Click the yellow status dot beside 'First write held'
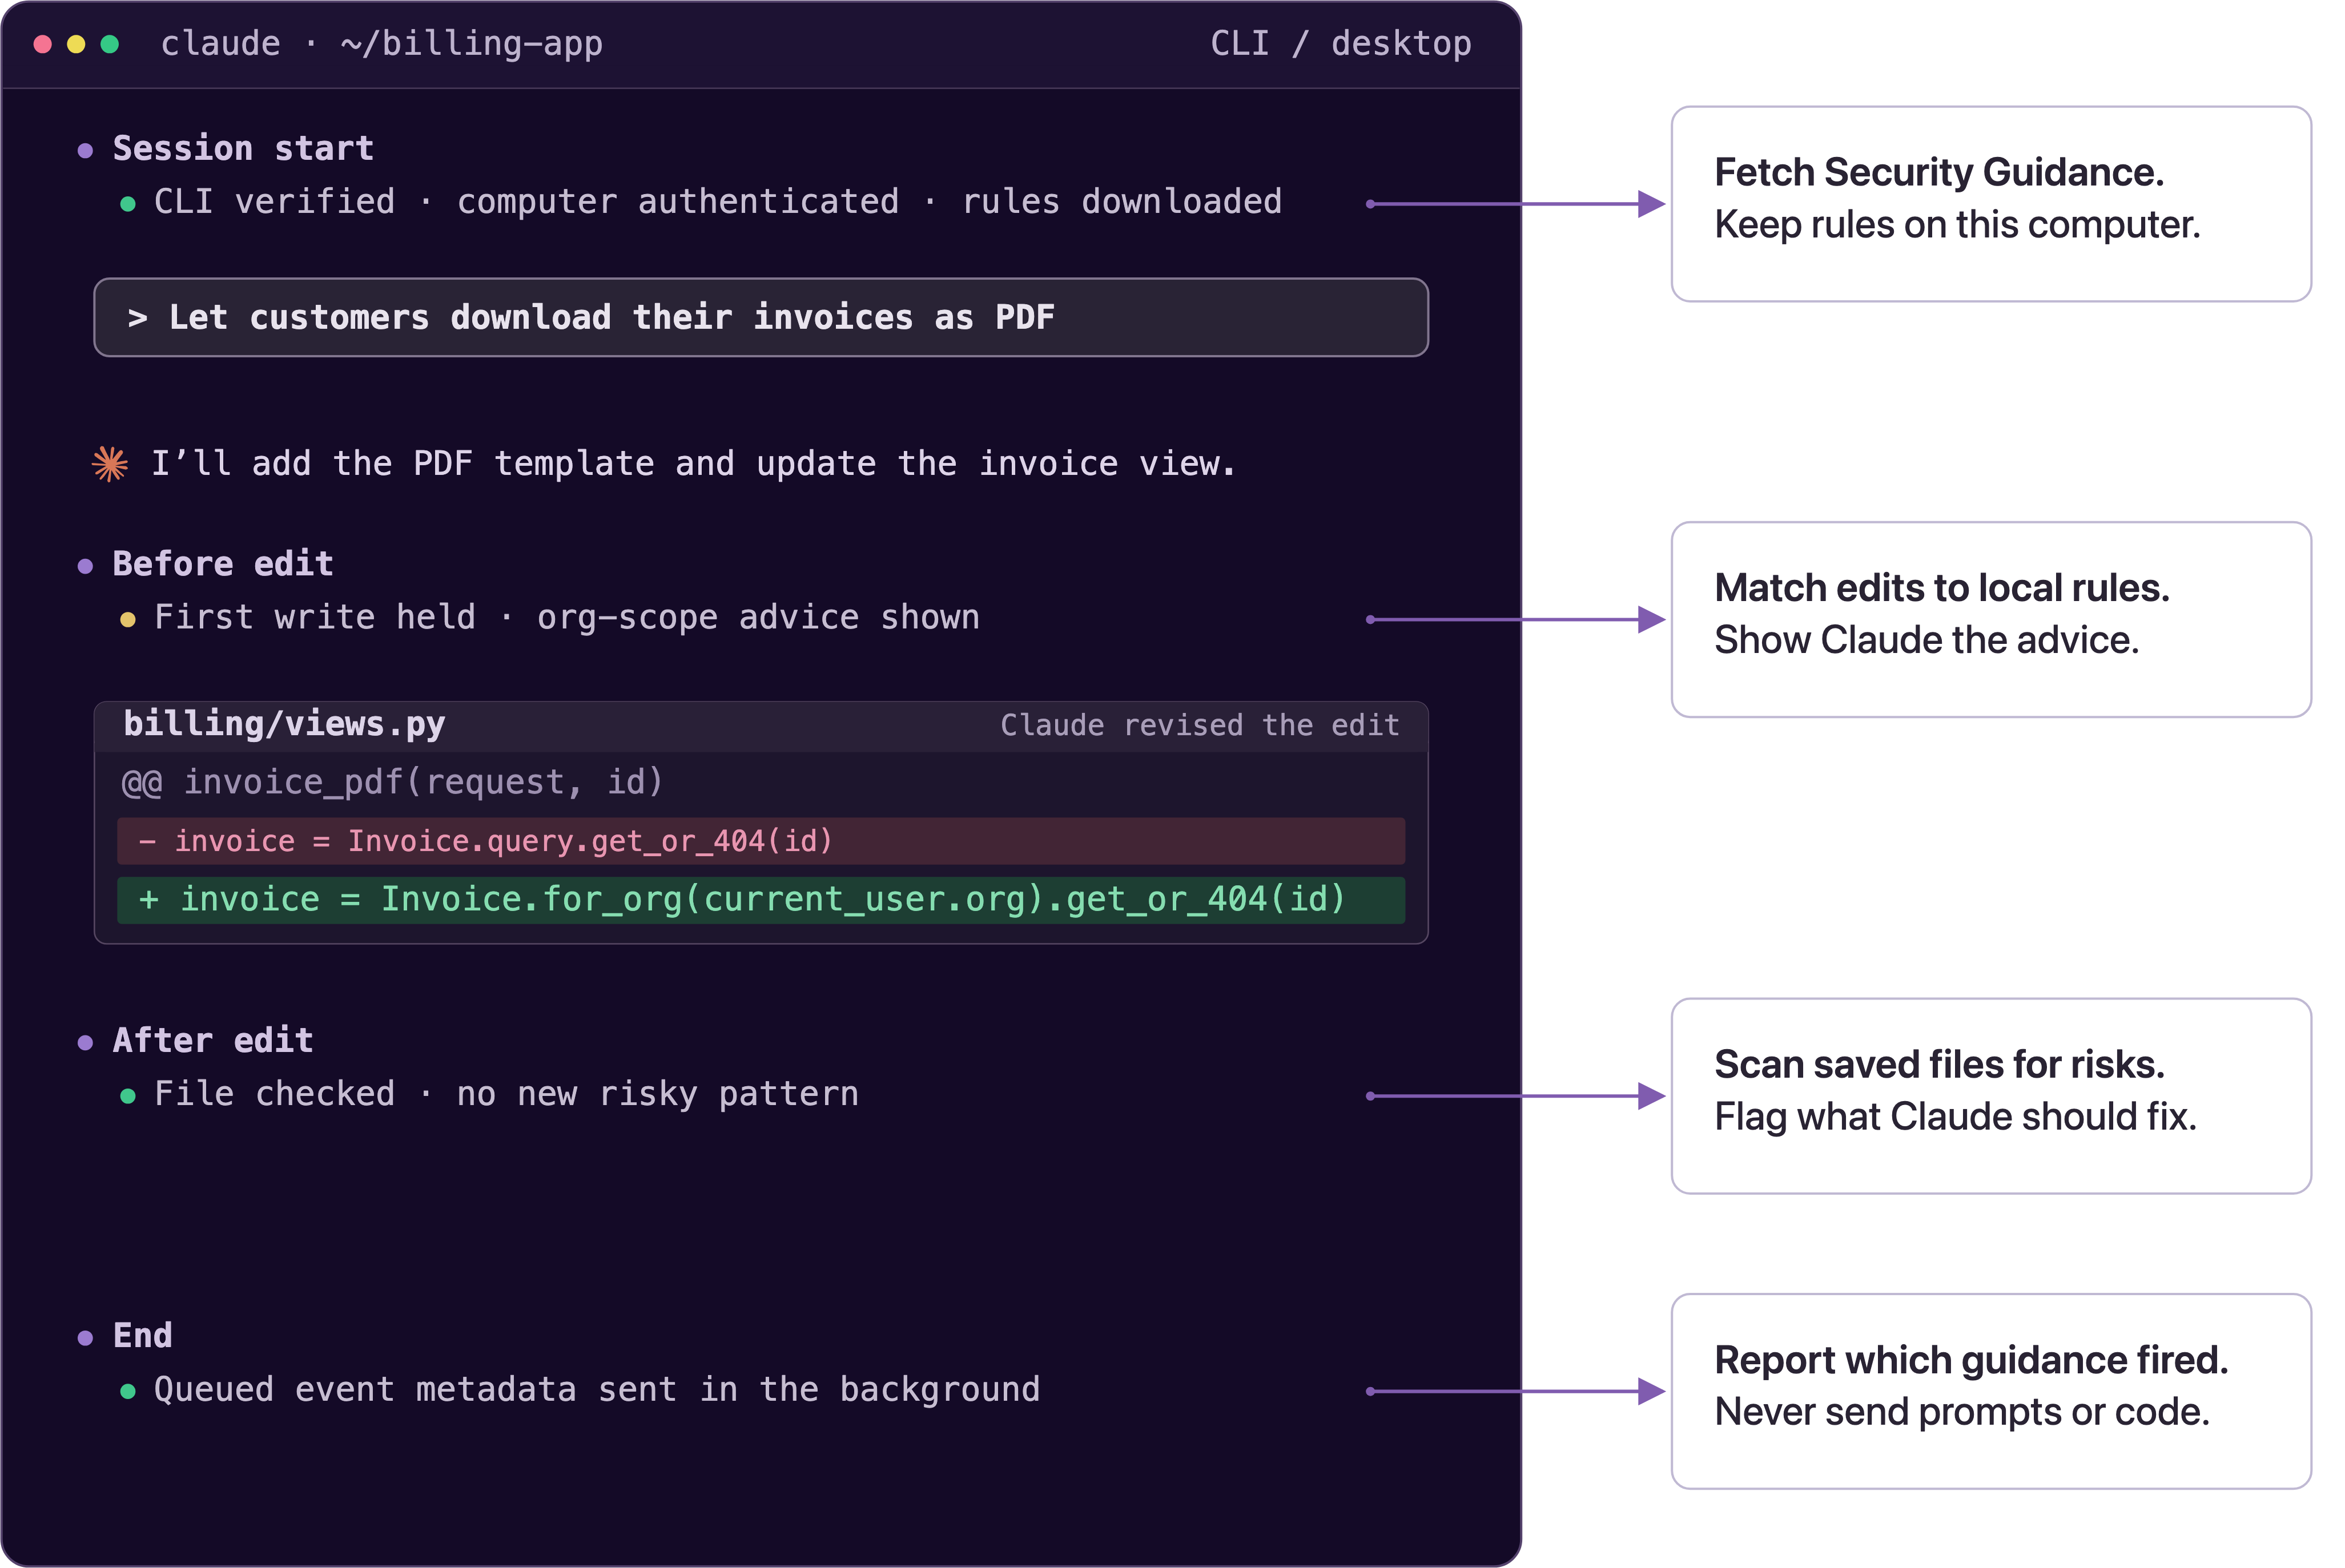2345x1568 pixels. (x=127, y=620)
